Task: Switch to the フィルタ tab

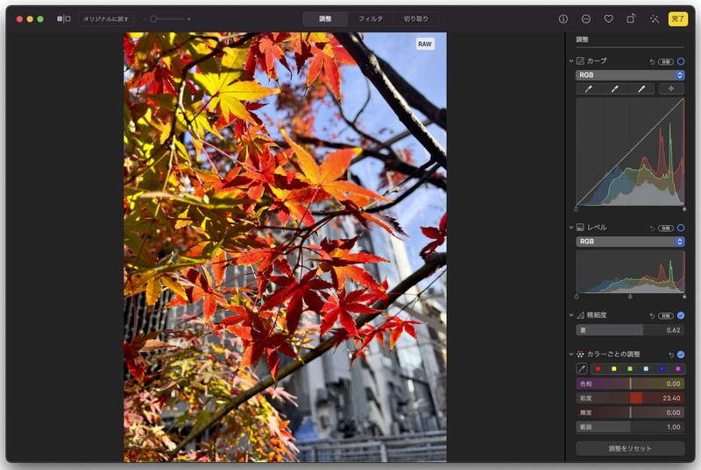Action: [371, 18]
